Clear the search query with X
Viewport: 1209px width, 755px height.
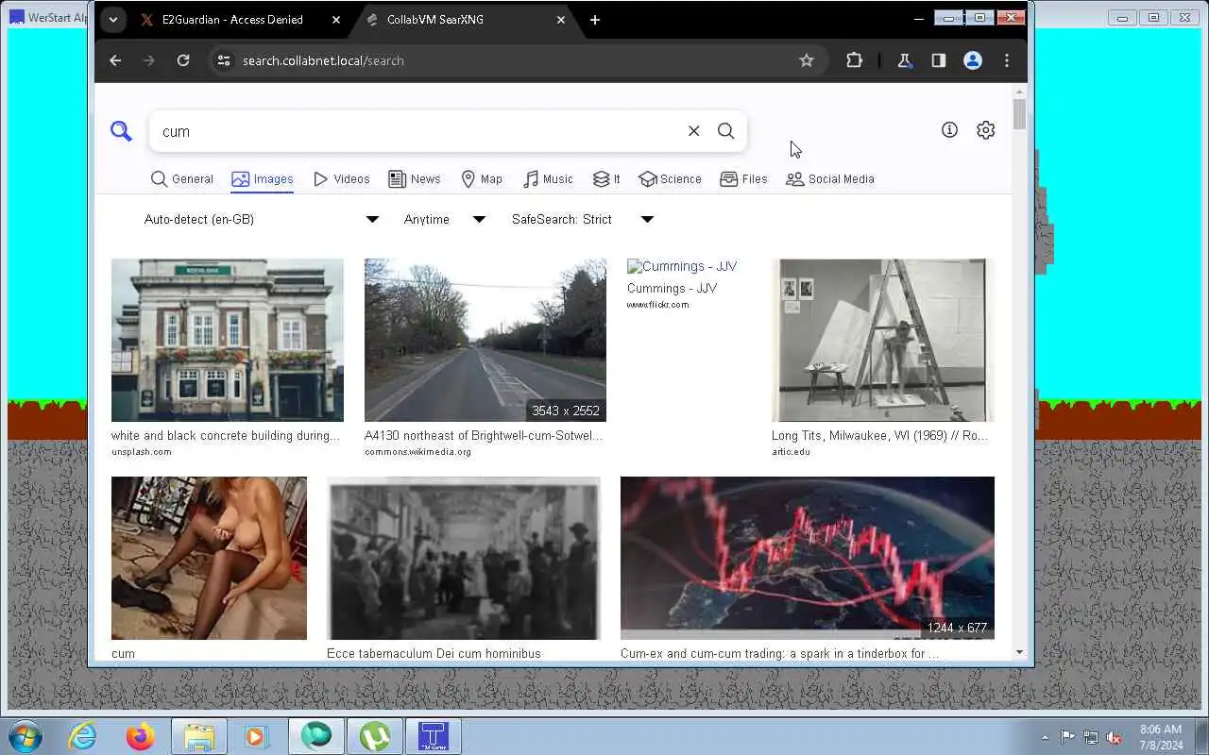693,131
